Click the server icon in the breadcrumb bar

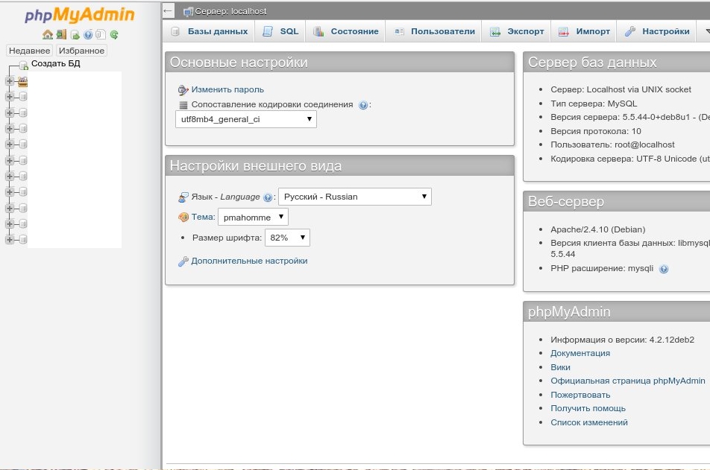188,12
